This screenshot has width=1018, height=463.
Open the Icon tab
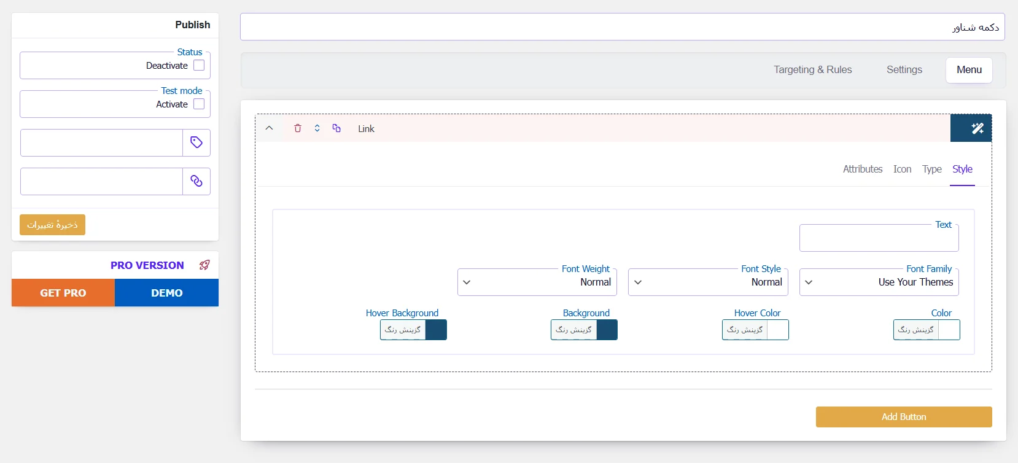point(902,169)
